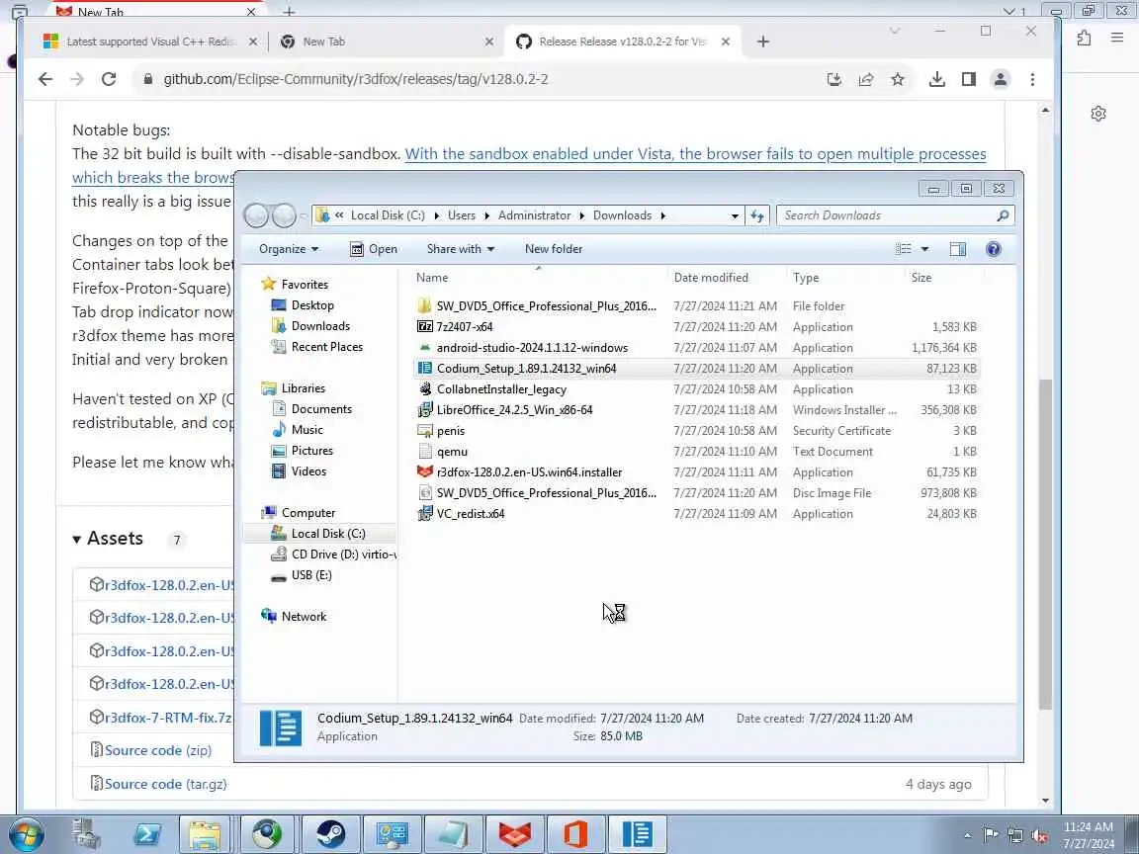Open the browser downloads icon
1139x854 pixels.
(937, 79)
